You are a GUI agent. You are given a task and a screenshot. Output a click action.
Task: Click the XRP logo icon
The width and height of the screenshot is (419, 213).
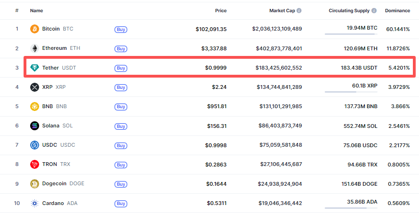tap(34, 87)
